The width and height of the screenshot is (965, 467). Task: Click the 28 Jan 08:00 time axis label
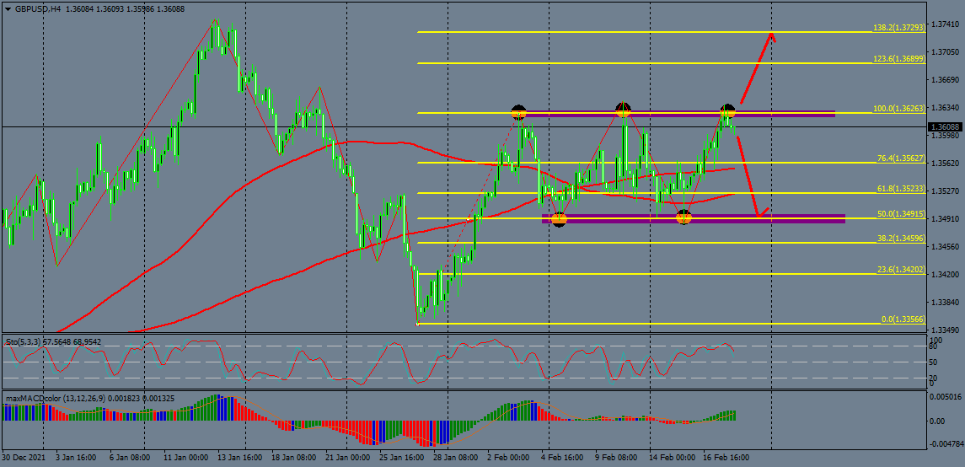click(455, 458)
